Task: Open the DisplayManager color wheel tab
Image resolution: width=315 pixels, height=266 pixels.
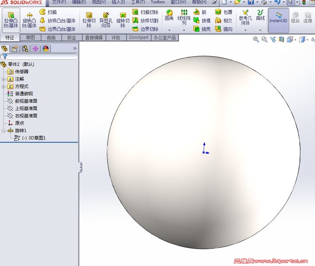Action: (46, 49)
